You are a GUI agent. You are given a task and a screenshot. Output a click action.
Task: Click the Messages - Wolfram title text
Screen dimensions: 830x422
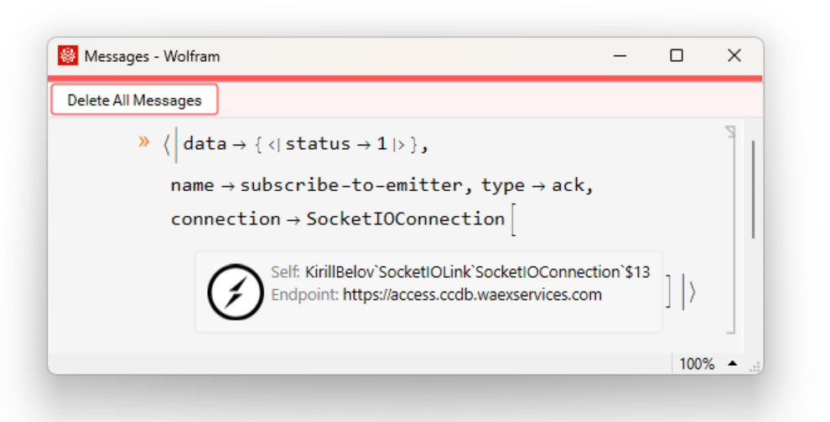152,56
